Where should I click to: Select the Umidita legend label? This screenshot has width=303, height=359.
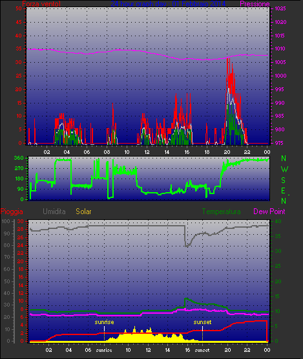(54, 212)
